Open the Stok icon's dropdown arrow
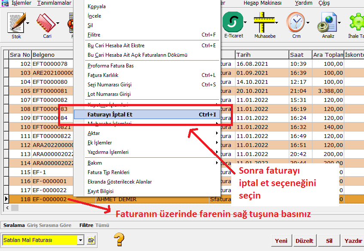The image size is (364, 251). tap(28, 23)
